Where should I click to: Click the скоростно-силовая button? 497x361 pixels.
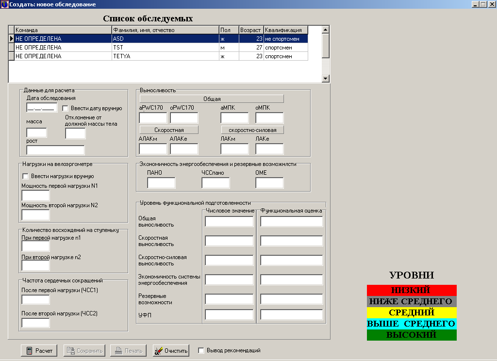tap(252, 130)
